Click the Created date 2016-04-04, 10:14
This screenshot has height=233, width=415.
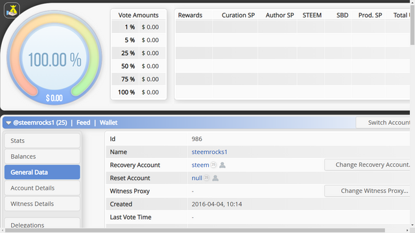click(x=217, y=205)
